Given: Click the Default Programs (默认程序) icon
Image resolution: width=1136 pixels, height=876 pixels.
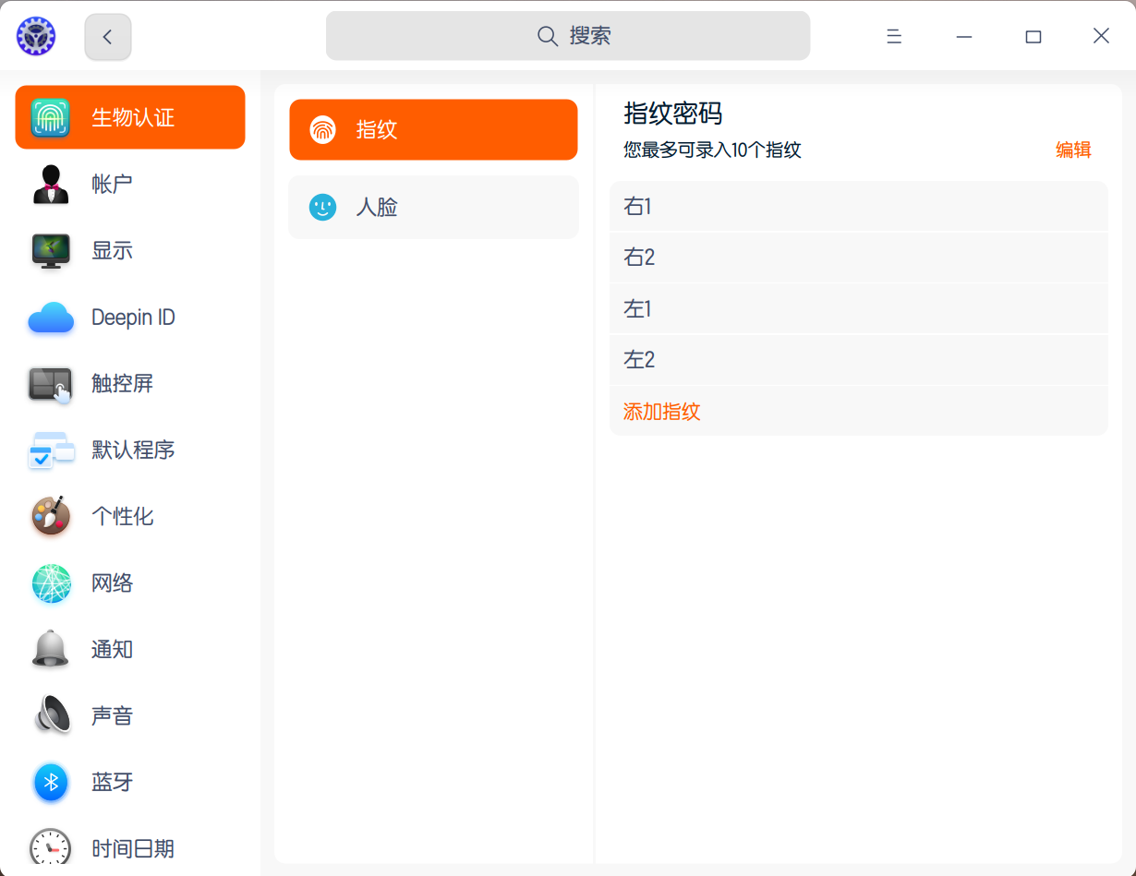Looking at the screenshot, I should click(x=51, y=450).
